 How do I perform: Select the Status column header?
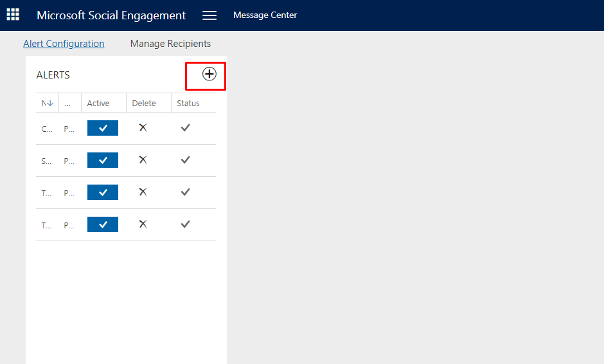[x=193, y=103]
